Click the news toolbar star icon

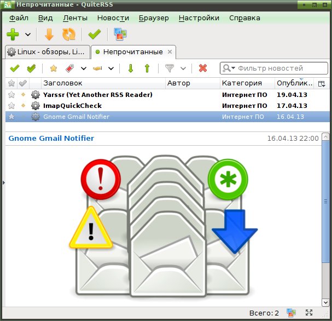[54, 68]
